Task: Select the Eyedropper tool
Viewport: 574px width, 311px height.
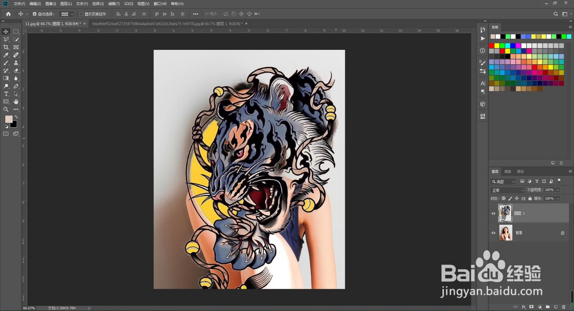Action: tap(6, 55)
